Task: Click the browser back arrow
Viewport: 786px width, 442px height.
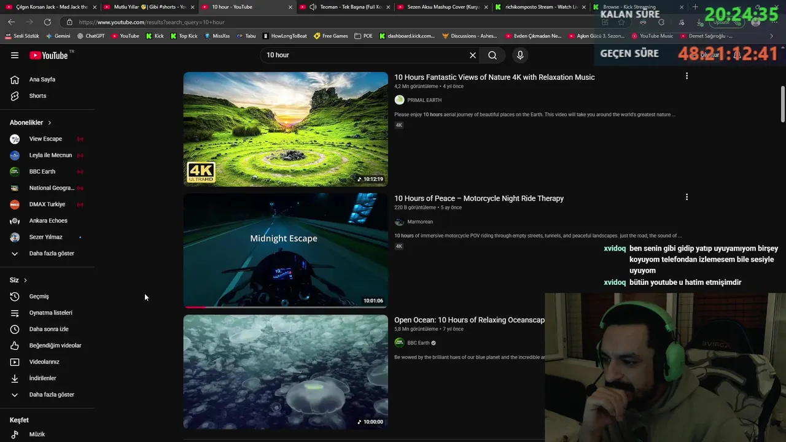Action: 11,22
